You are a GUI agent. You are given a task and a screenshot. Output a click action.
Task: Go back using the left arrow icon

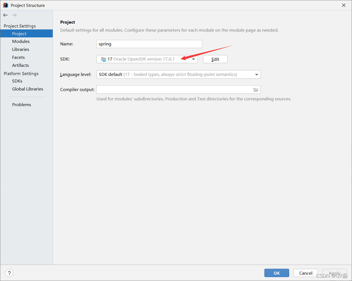(5, 15)
